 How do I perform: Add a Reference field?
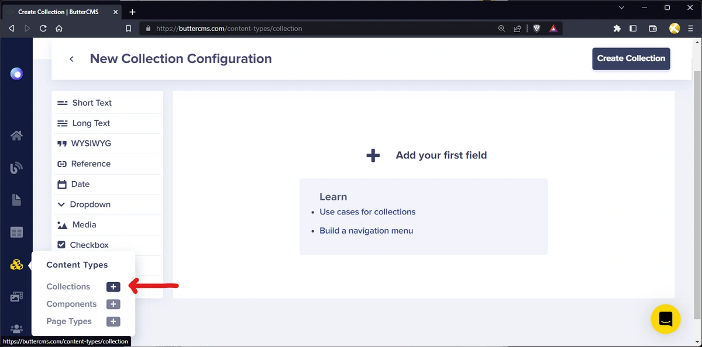click(107, 164)
